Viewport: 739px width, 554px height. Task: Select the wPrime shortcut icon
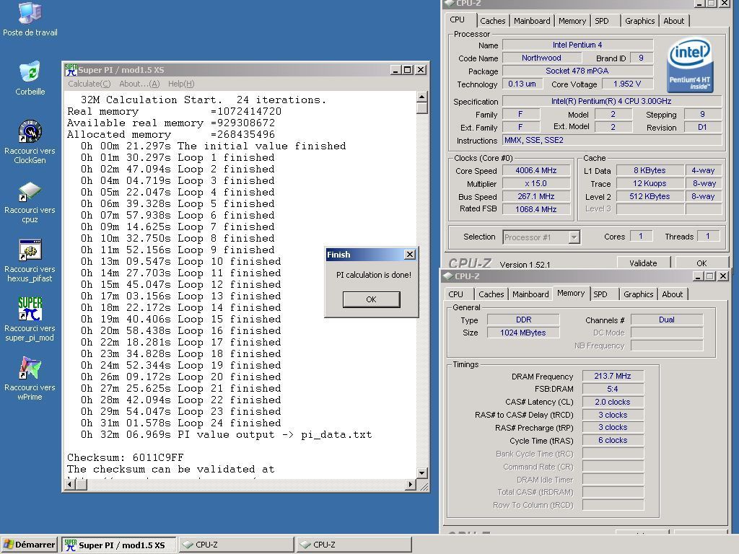coord(30,369)
